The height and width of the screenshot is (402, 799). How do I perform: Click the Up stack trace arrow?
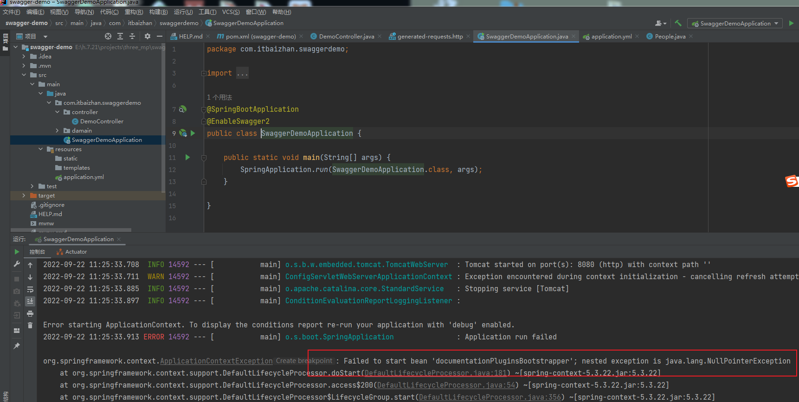coord(30,265)
